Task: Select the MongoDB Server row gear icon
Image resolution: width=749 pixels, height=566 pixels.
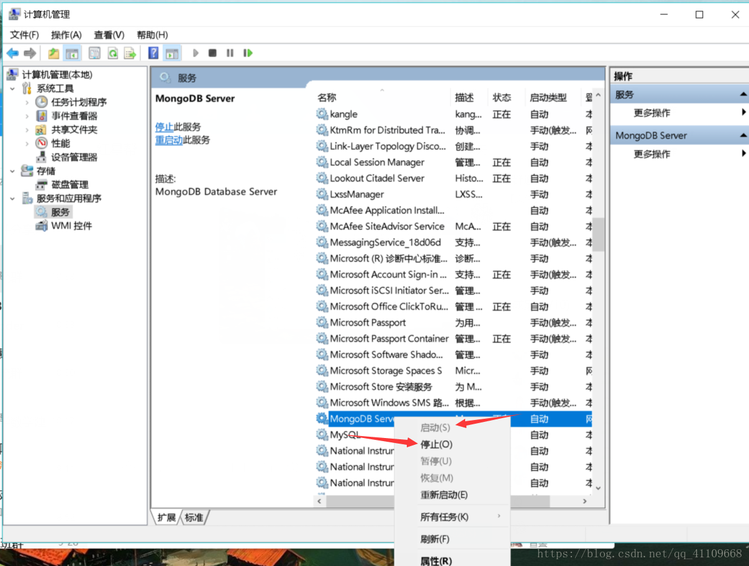Action: pos(322,419)
